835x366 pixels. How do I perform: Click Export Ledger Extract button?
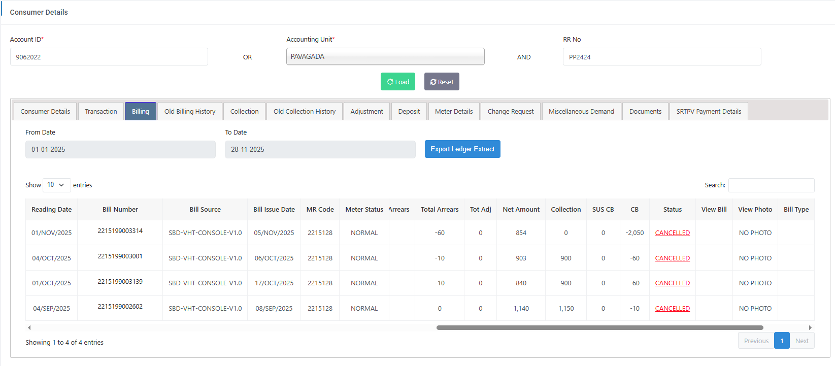pos(462,149)
